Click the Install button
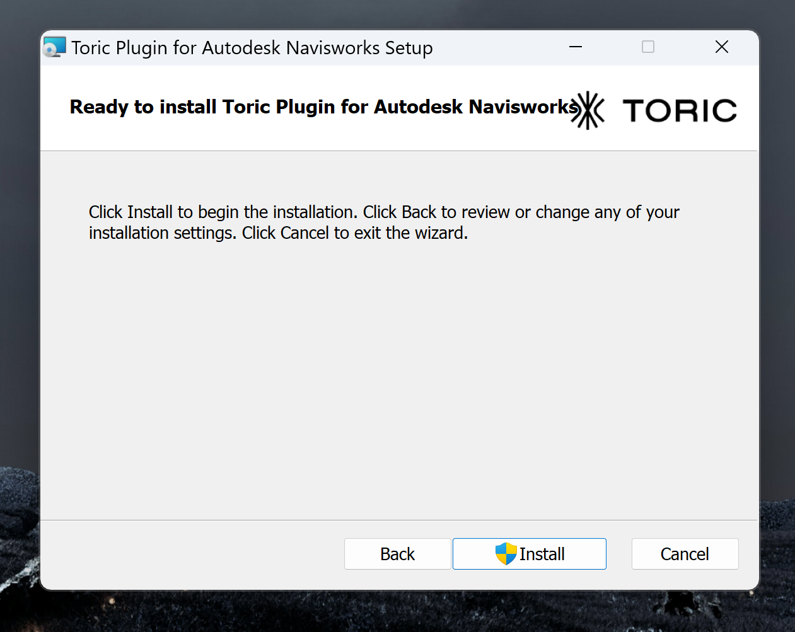The image size is (795, 632). pos(529,554)
